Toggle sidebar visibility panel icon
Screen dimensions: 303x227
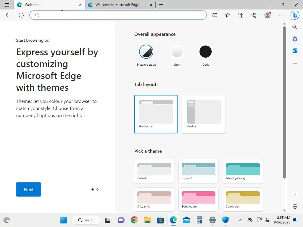pos(295,194)
